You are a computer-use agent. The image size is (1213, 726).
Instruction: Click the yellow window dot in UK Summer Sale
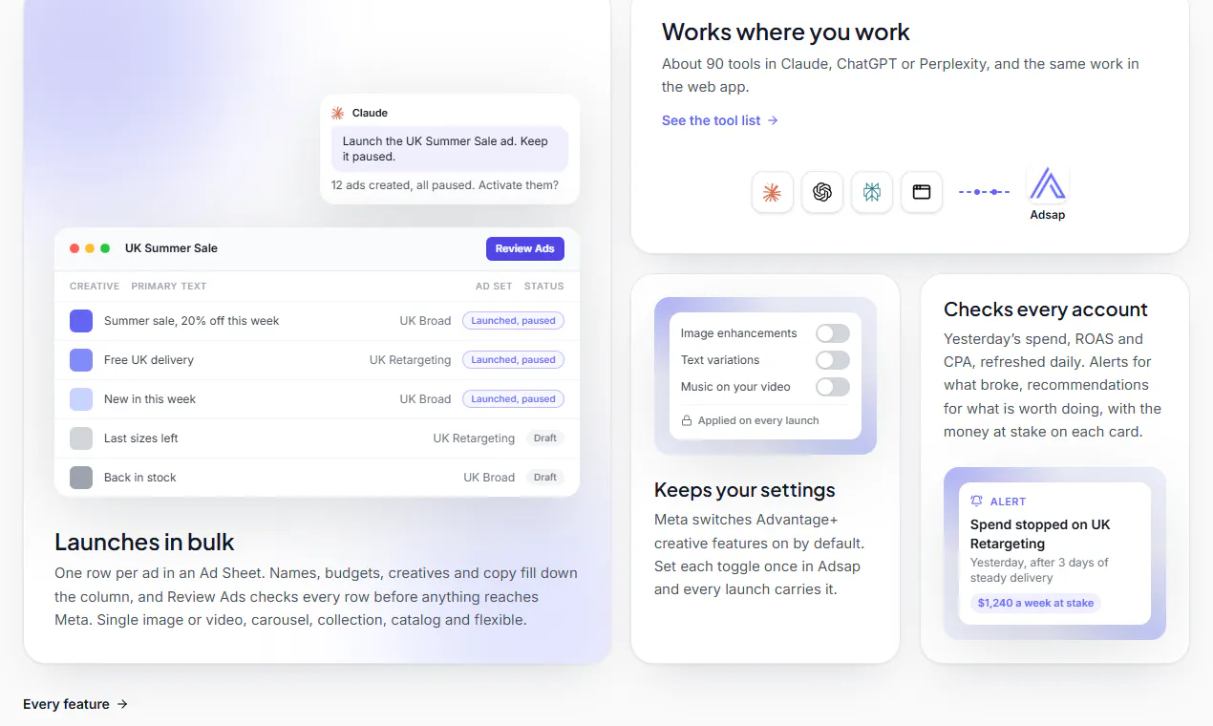(90, 248)
